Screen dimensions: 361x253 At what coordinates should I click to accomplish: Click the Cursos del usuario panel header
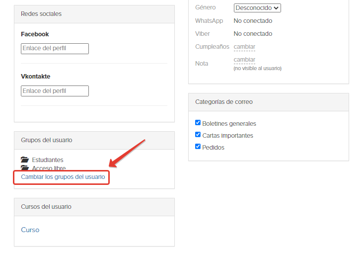click(x=94, y=207)
